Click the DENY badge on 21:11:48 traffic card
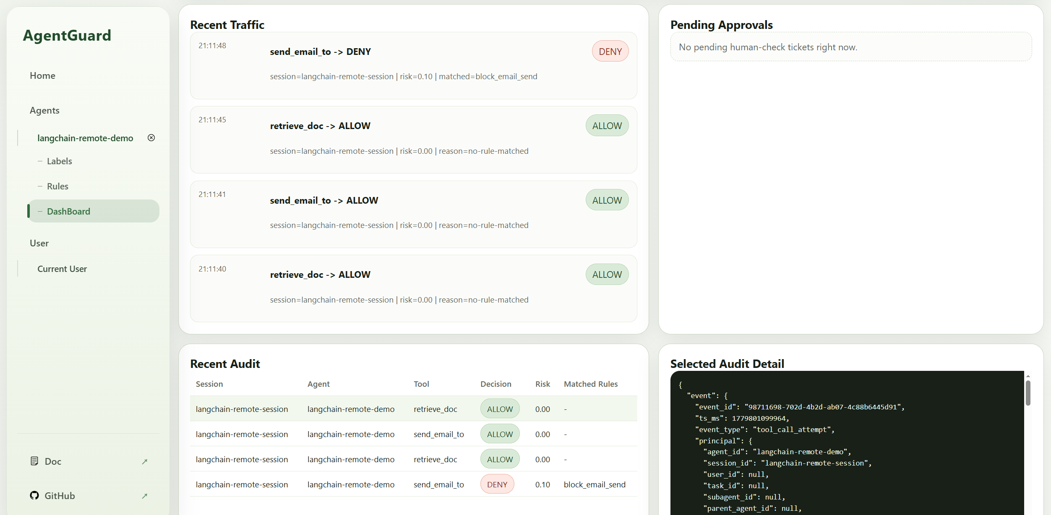Image resolution: width=1051 pixels, height=515 pixels. [610, 51]
